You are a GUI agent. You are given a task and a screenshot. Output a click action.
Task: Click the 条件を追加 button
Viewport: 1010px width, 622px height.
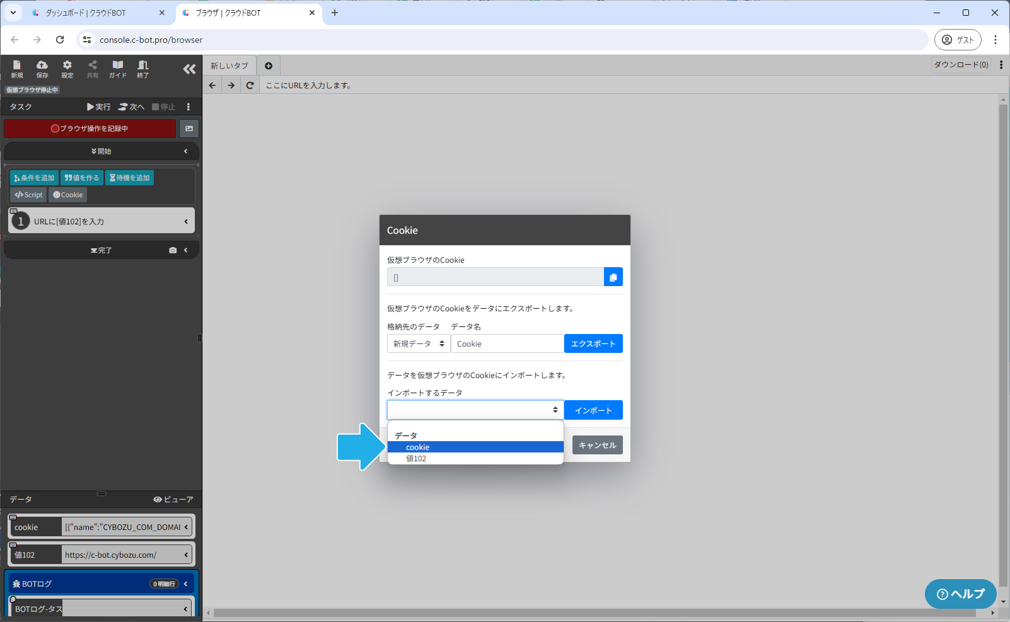[x=35, y=178]
